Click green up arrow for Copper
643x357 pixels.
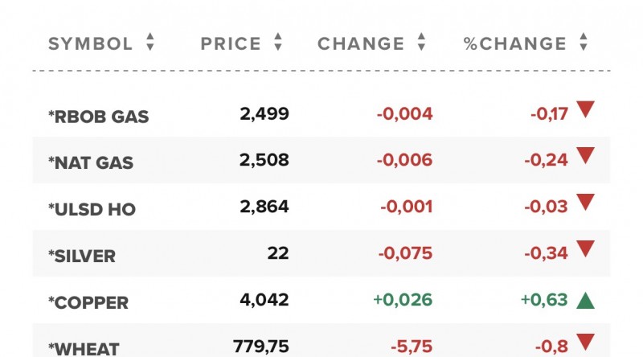(x=585, y=301)
